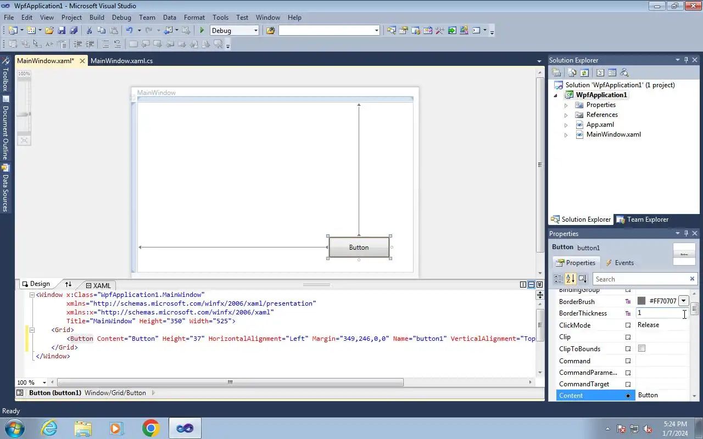
Task: Open the Toolbox side panel
Action: [x=5, y=74]
